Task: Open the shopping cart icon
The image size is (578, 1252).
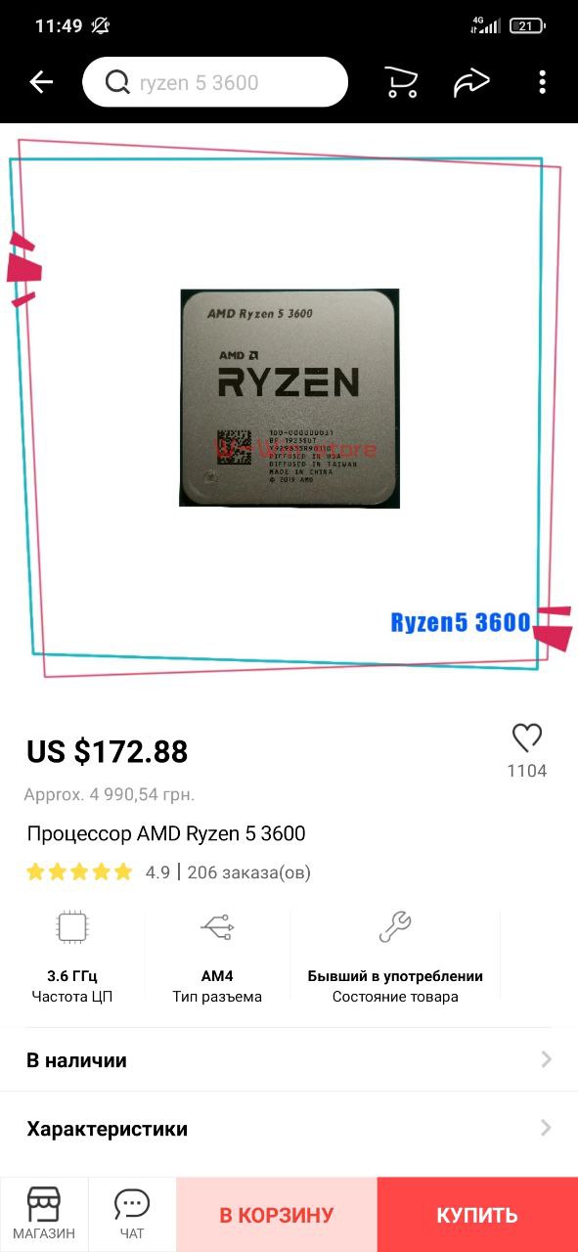Action: pyautogui.click(x=401, y=82)
